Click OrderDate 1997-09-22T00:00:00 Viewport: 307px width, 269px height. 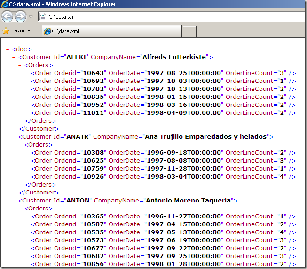(184, 248)
